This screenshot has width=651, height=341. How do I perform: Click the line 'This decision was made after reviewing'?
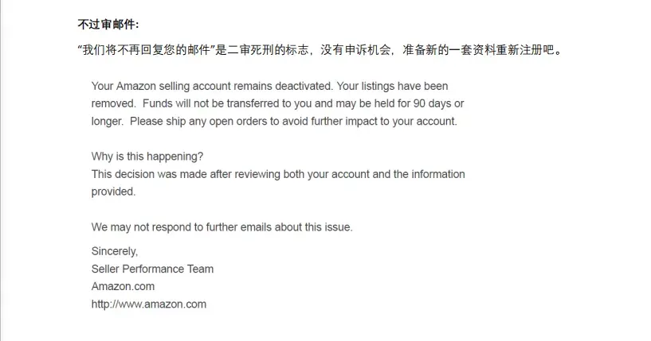(278, 174)
